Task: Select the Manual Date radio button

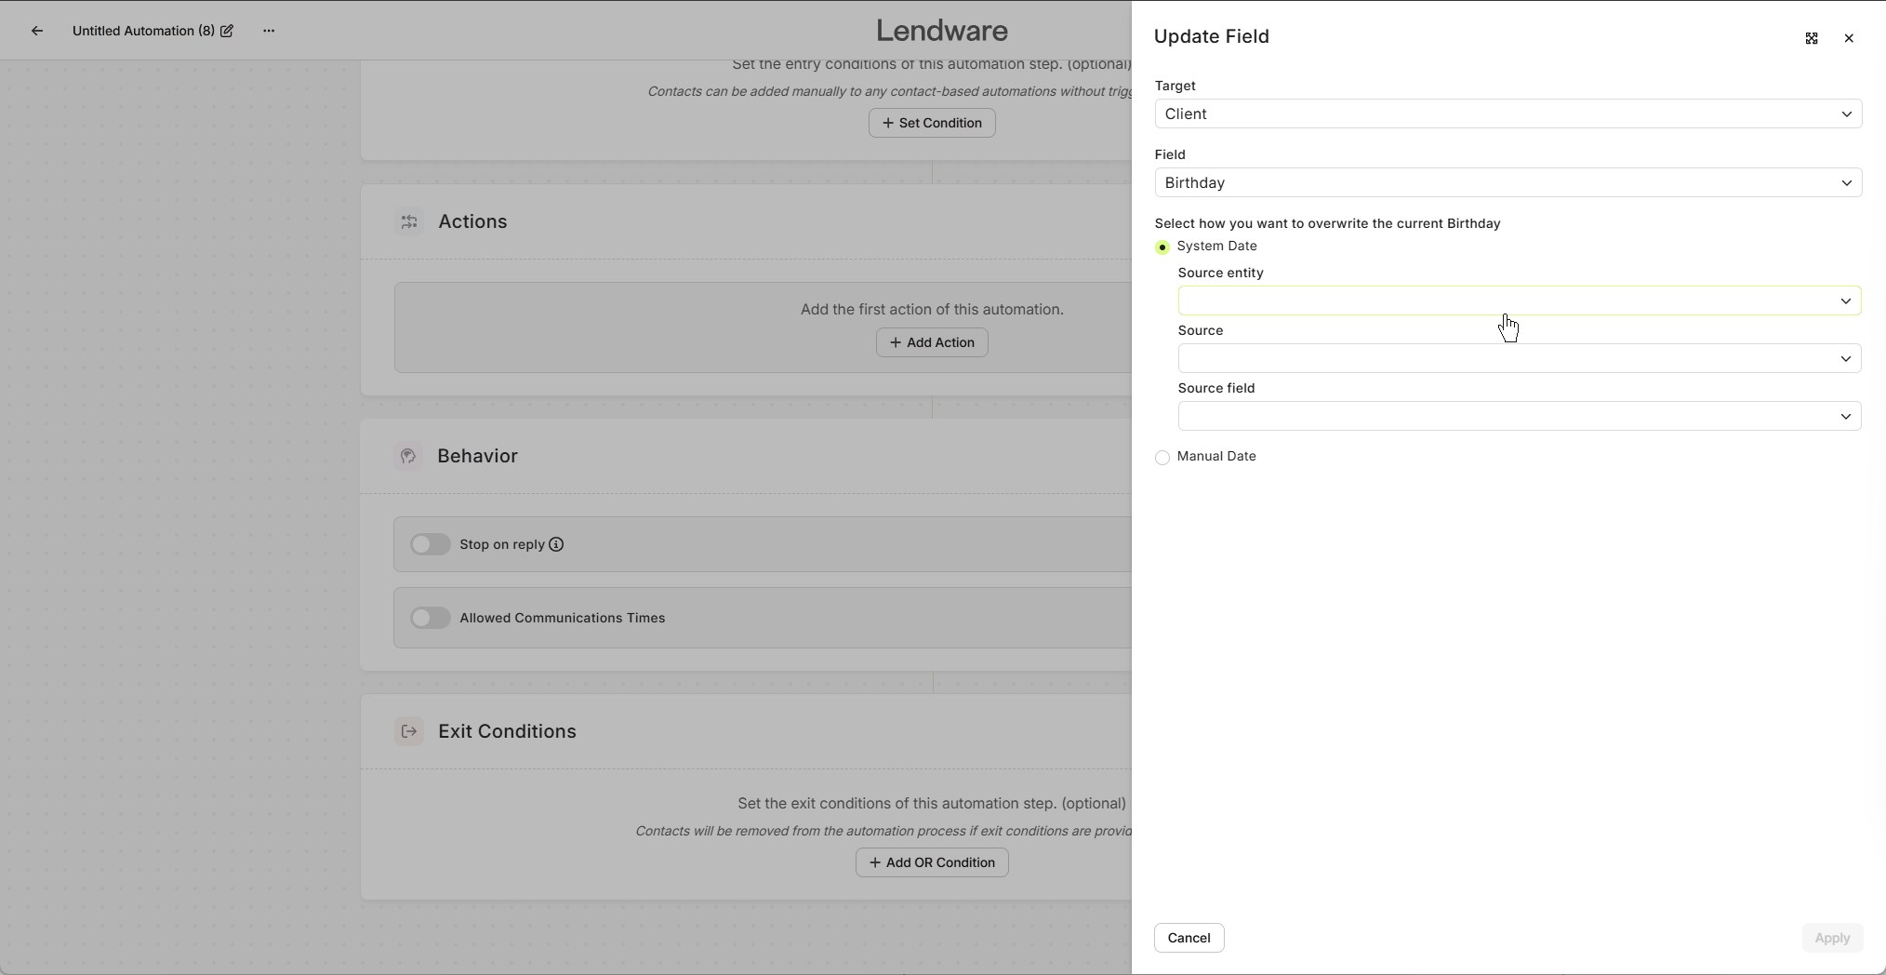Action: 1162,458
